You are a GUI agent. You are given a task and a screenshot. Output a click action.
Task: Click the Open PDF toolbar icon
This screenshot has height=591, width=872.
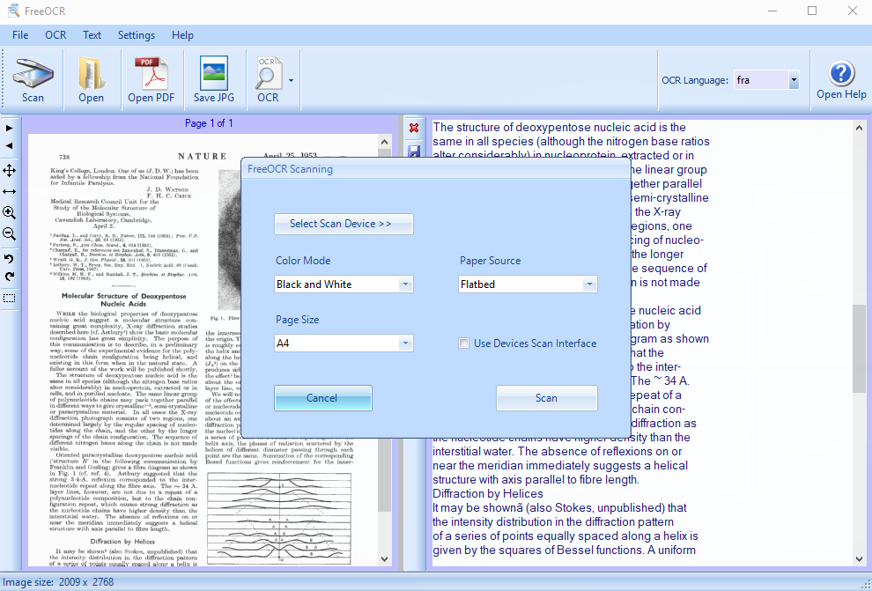pos(151,81)
